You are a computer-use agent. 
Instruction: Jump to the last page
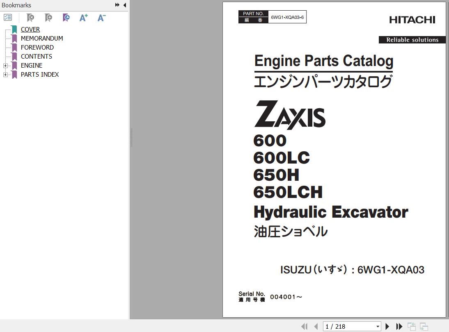pyautogui.click(x=399, y=326)
